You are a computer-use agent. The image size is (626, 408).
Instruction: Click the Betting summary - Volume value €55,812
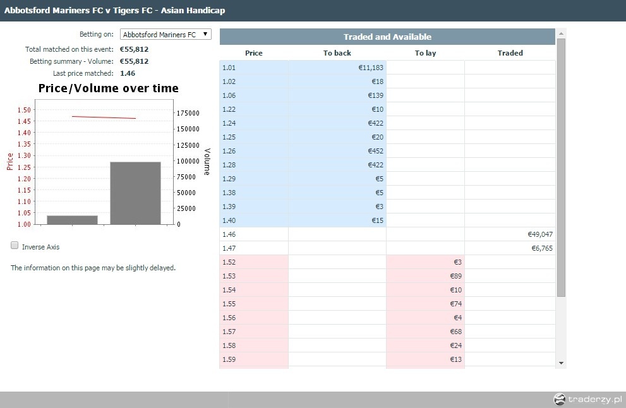coord(134,61)
